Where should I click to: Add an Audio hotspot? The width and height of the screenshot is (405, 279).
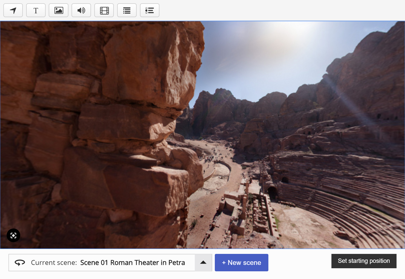pyautogui.click(x=81, y=10)
